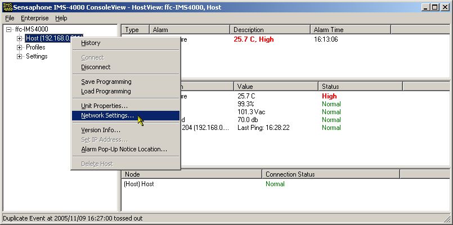Open the Help menu
The width and height of the screenshot is (453, 225).
point(61,18)
